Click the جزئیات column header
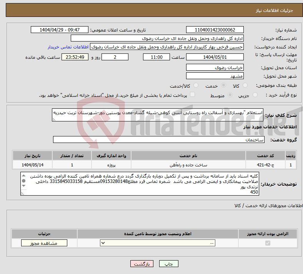 (x=44, y=234)
